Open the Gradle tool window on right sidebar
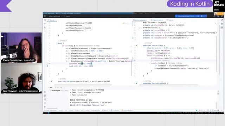 [x=222, y=24]
